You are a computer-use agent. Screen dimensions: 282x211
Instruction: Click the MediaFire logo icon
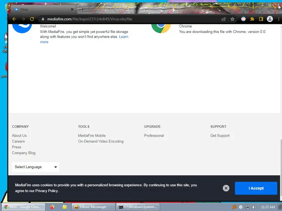pos(22,28)
